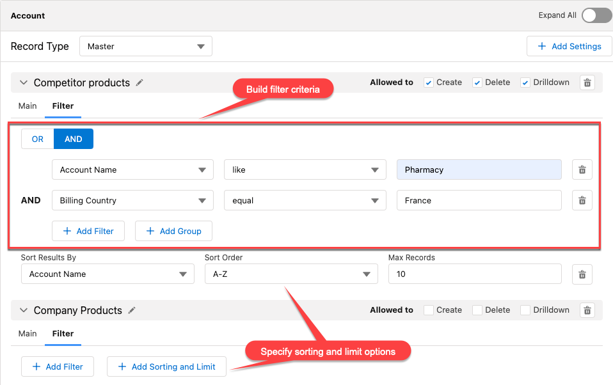
Task: Switch to the Main tab under Competitor products
Action: (x=27, y=106)
